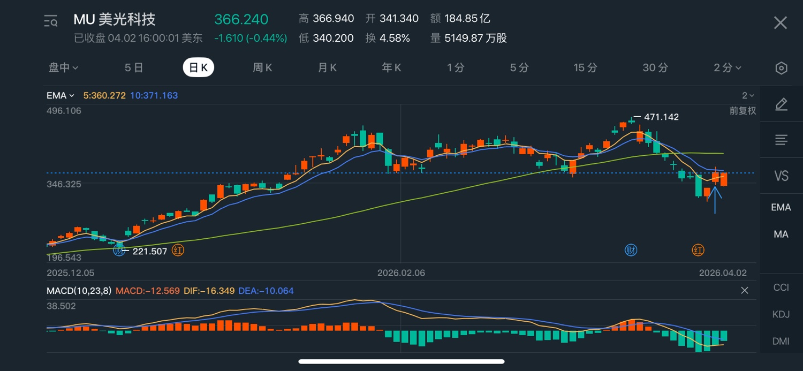Close the MACD indicator panel
The width and height of the screenshot is (803, 371).
[744, 291]
